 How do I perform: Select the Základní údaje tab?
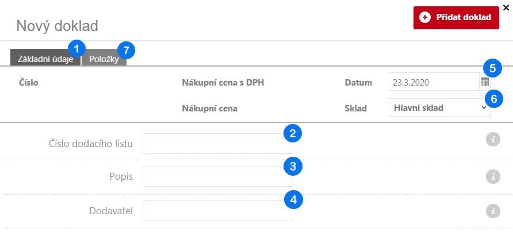click(x=45, y=59)
